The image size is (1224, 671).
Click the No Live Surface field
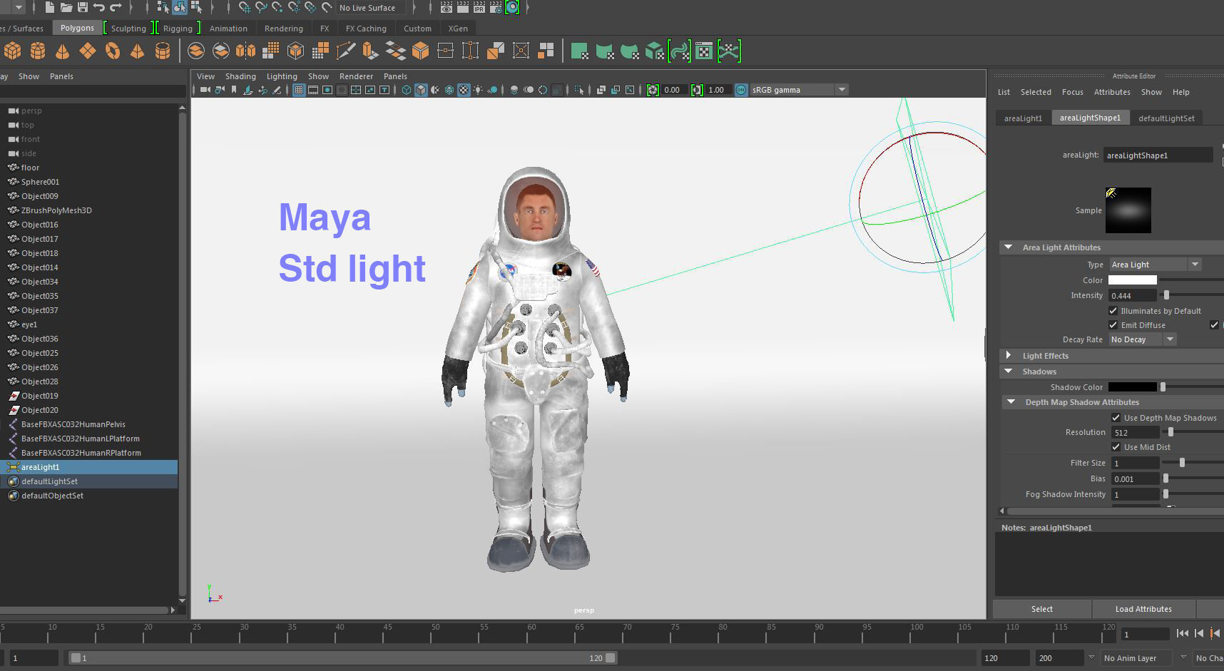click(370, 8)
